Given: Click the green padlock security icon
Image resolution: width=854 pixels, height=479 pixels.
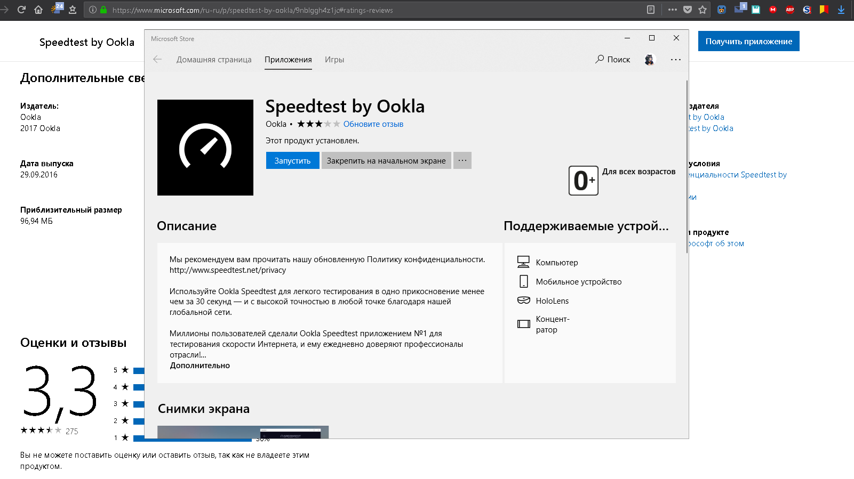Looking at the screenshot, I should pyautogui.click(x=103, y=10).
